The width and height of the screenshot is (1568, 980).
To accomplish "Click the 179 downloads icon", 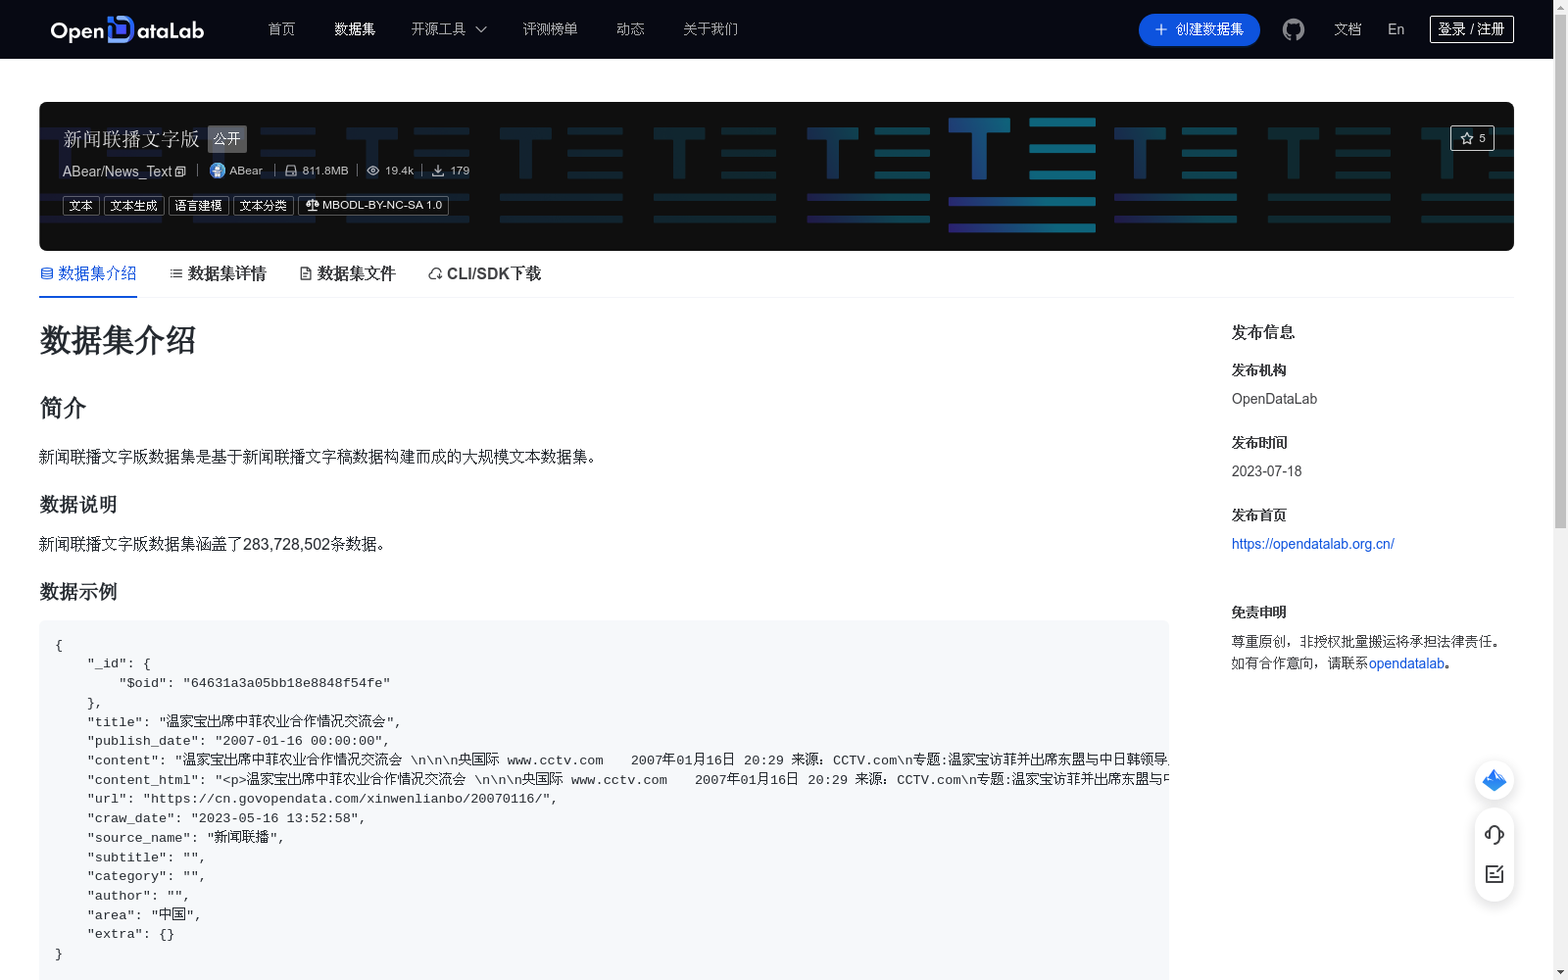I will (x=438, y=171).
